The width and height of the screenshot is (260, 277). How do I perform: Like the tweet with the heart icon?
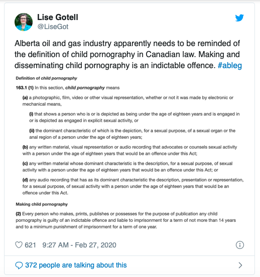(19, 245)
